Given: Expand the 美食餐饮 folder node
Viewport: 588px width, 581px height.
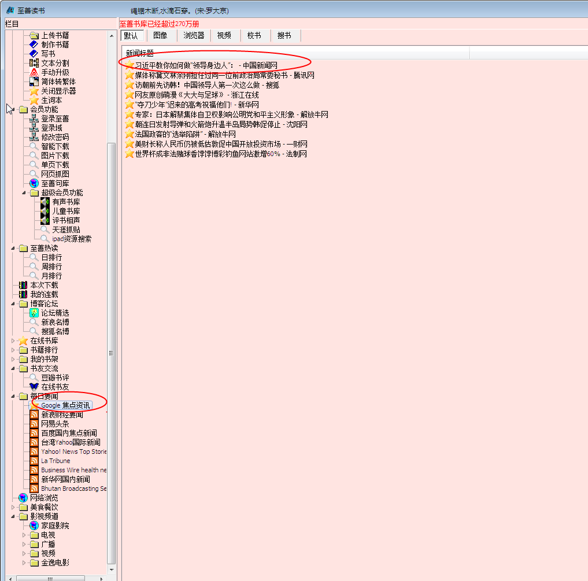Looking at the screenshot, I should click(x=13, y=508).
